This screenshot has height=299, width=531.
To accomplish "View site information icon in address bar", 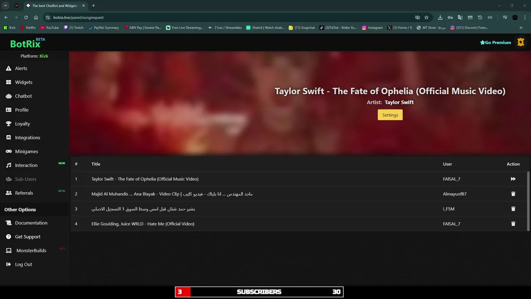I will (48, 17).
